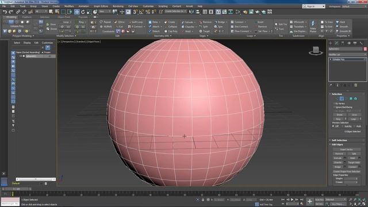Select the Link tool icon
Screen dimensions: 368x207
(x=18, y=11)
